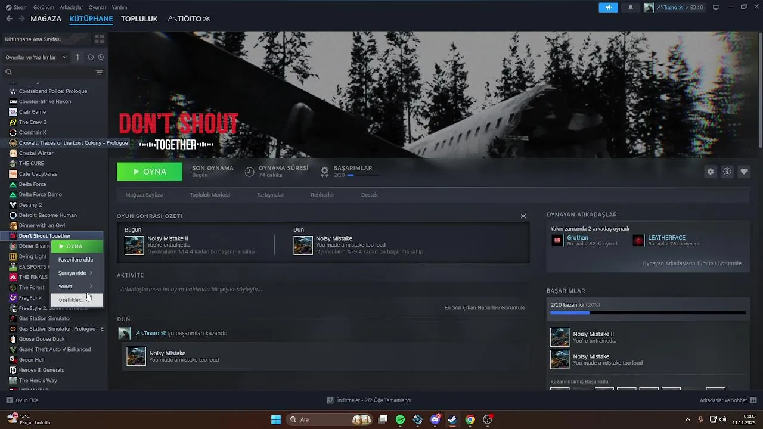The width and height of the screenshot is (763, 429).
Task: Click the back navigation arrow
Action: pyautogui.click(x=9, y=19)
